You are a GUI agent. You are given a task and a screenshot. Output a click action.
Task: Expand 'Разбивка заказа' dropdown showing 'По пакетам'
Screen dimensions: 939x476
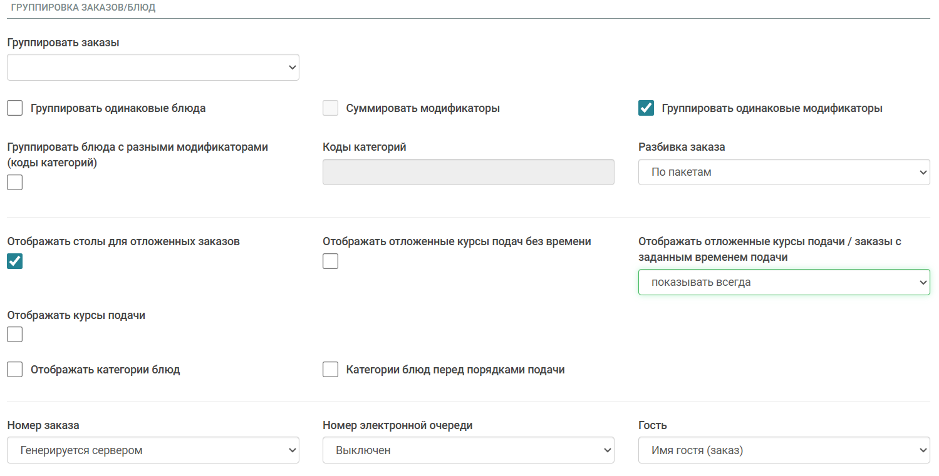pyautogui.click(x=784, y=172)
